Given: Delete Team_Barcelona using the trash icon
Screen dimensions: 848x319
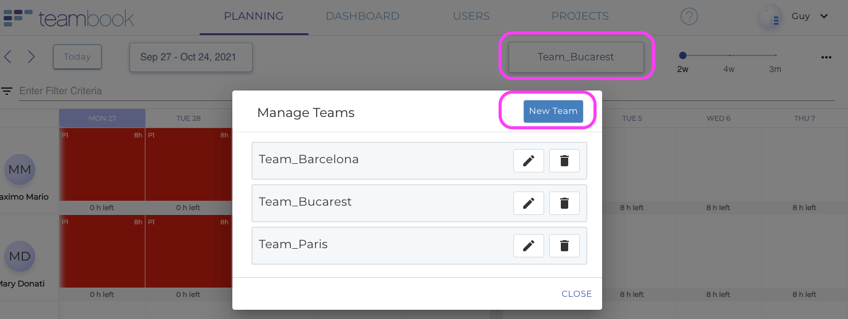Looking at the screenshot, I should (564, 161).
